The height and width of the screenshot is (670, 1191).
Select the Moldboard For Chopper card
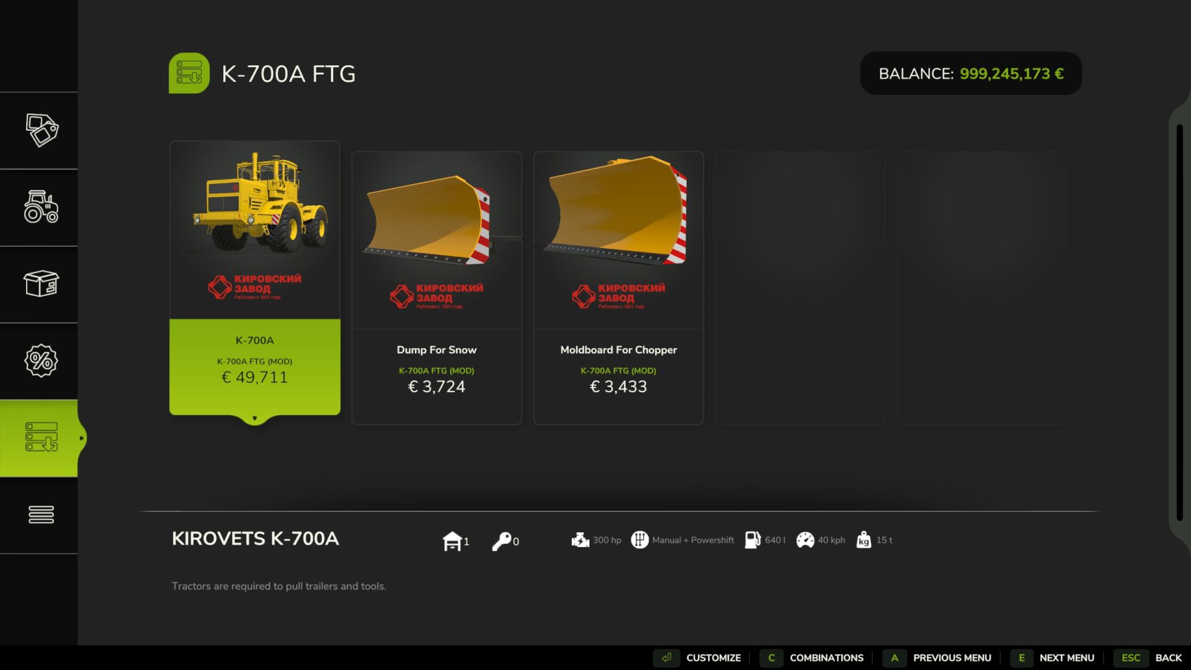(618, 288)
